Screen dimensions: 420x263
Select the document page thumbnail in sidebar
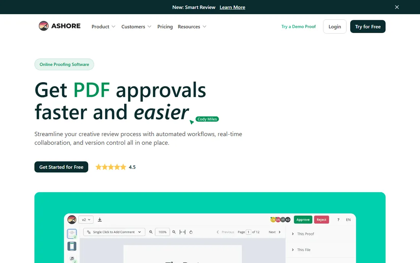(x=72, y=234)
